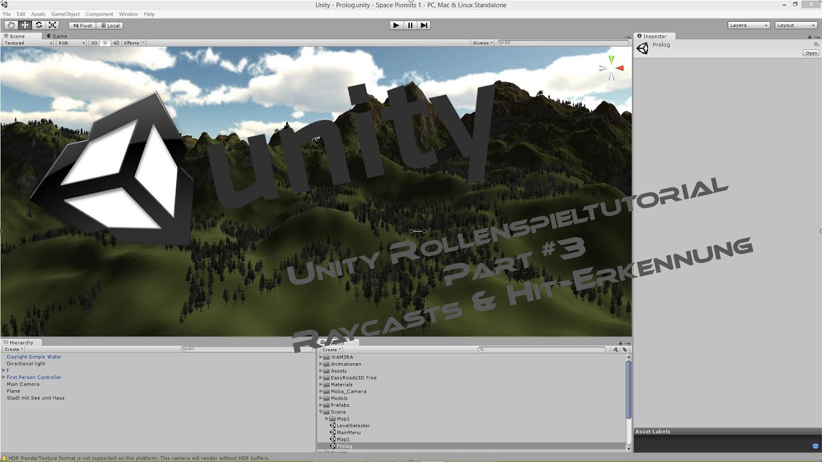
Task: Open the RGB render mode dropdown
Action: point(71,43)
